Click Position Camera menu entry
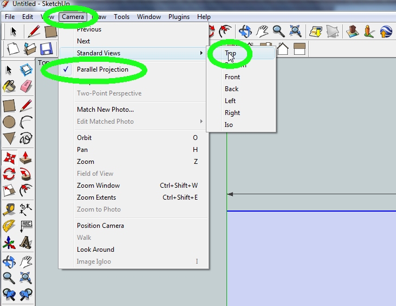This screenshot has width=396, height=306. (134, 226)
